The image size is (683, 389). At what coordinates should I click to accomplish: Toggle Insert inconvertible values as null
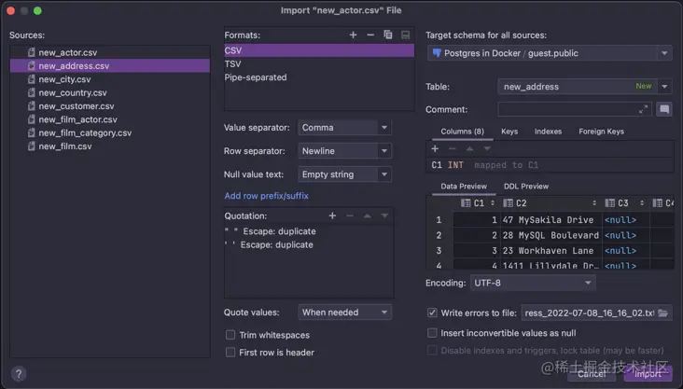pos(432,332)
